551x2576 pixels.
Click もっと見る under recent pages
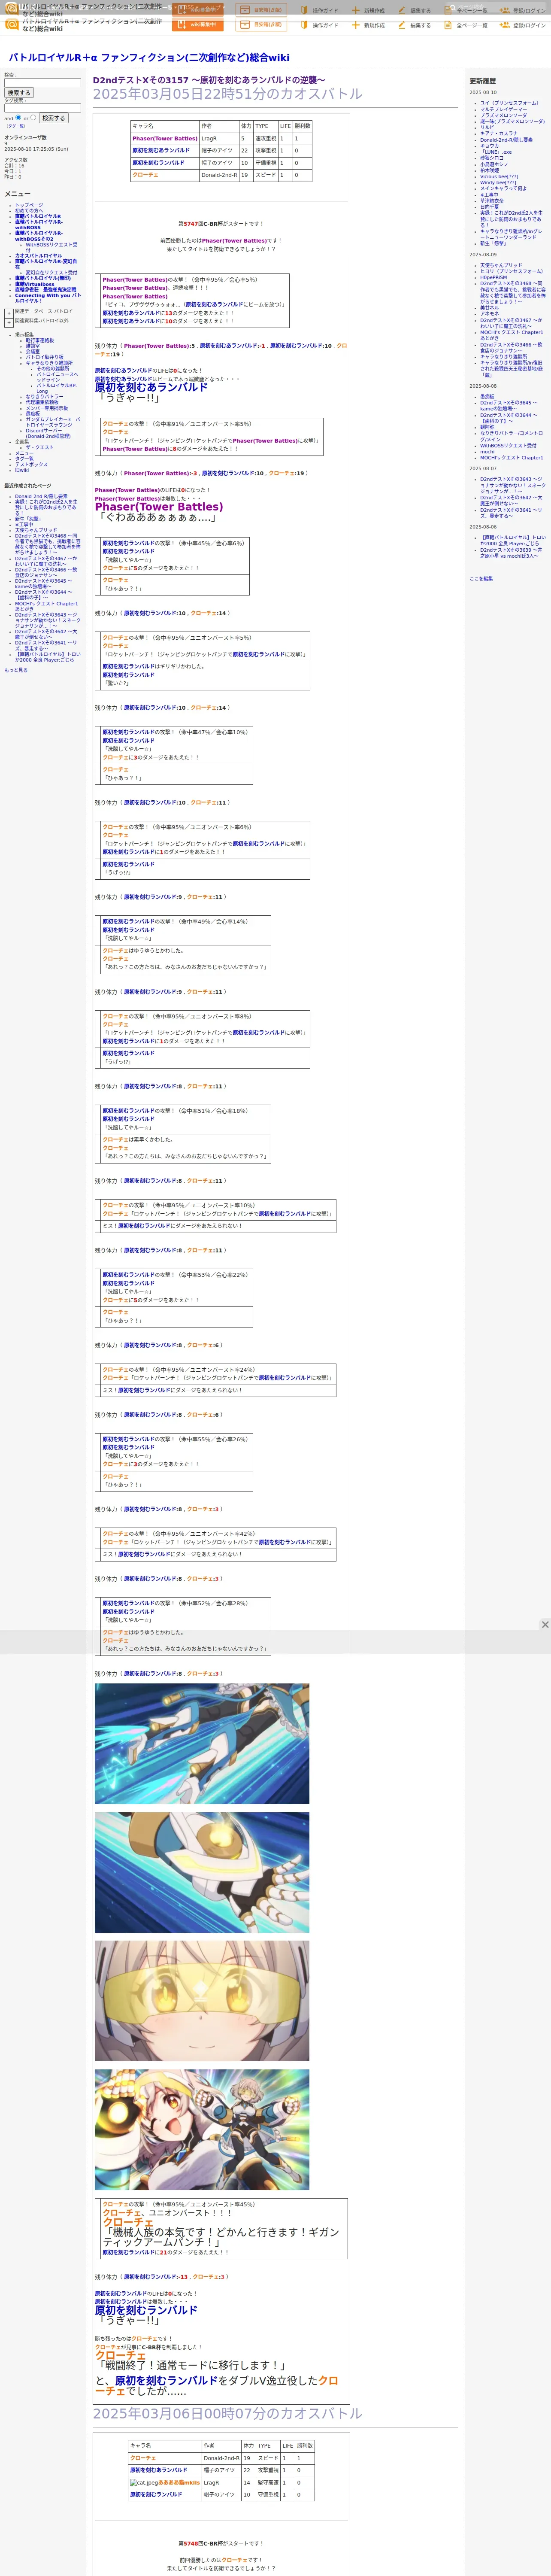point(16,670)
